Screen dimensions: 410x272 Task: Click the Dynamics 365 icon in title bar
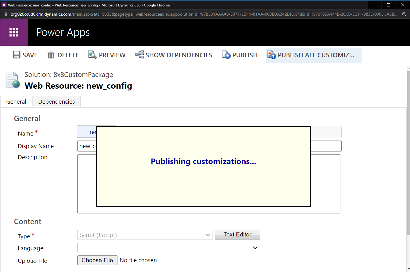tap(4, 5)
